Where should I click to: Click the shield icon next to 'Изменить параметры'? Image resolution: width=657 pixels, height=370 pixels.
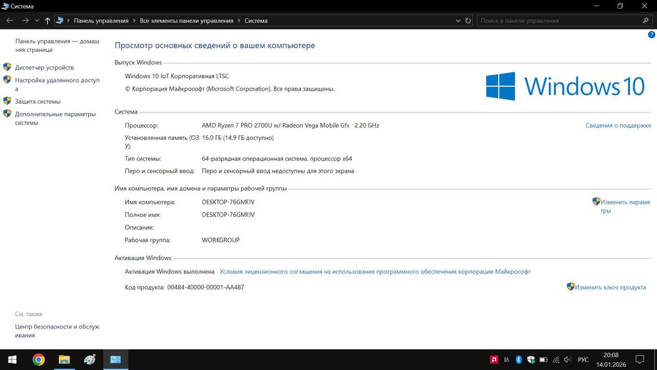(x=597, y=202)
